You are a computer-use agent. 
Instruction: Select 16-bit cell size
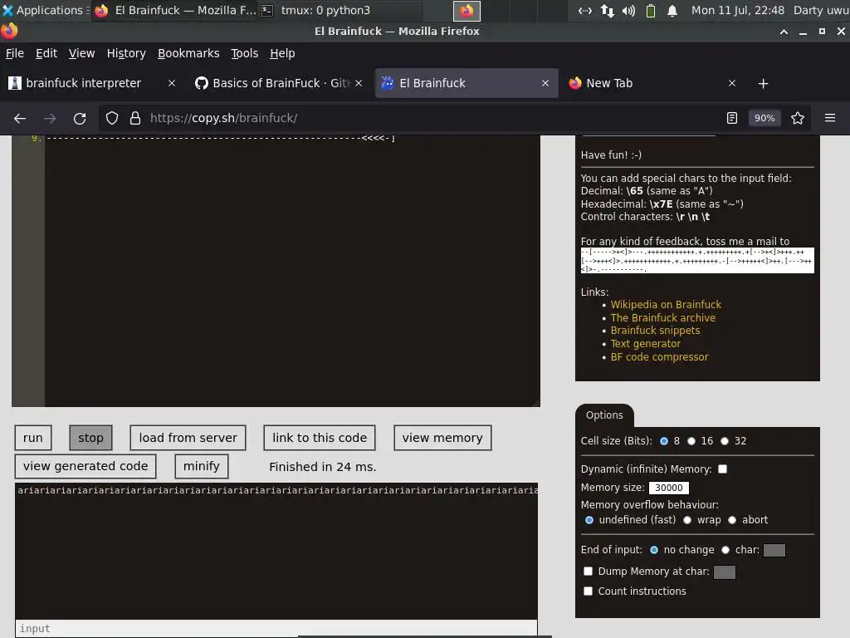click(x=691, y=441)
